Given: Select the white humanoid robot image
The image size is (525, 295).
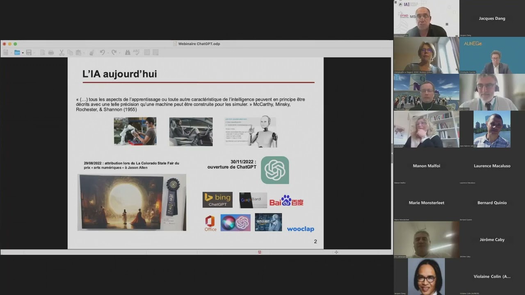Looking at the screenshot, I should [251, 132].
